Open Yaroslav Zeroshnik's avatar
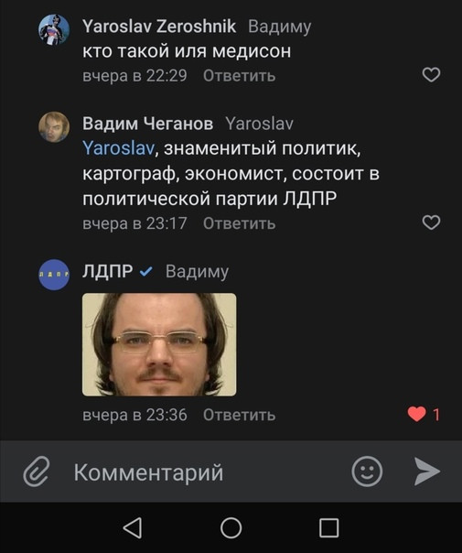Viewport: 462px width, 553px height. coord(54,29)
